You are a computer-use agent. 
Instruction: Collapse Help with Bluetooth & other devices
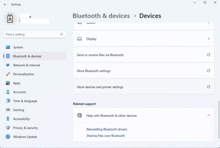pyautogui.click(x=209, y=115)
